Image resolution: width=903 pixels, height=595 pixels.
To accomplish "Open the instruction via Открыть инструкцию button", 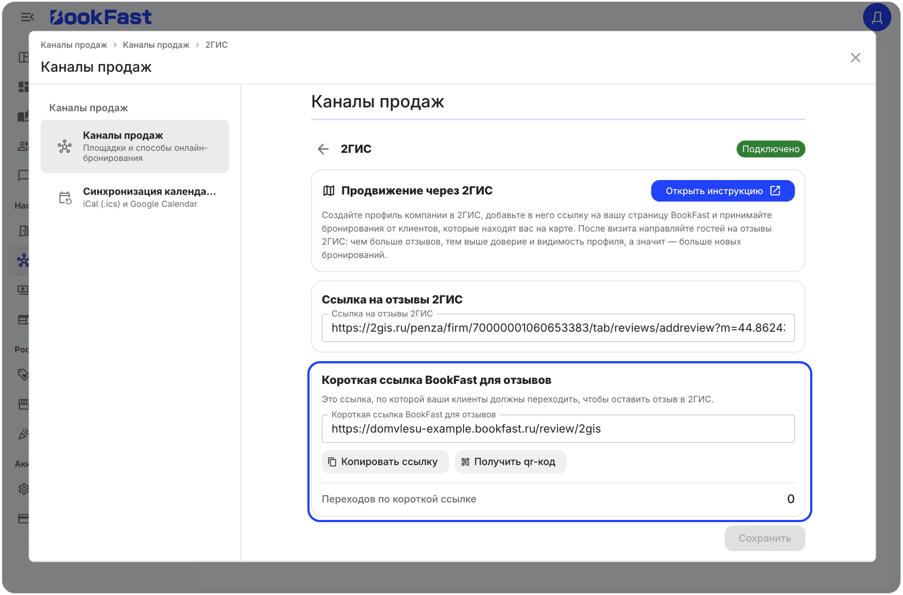I will pyautogui.click(x=722, y=191).
